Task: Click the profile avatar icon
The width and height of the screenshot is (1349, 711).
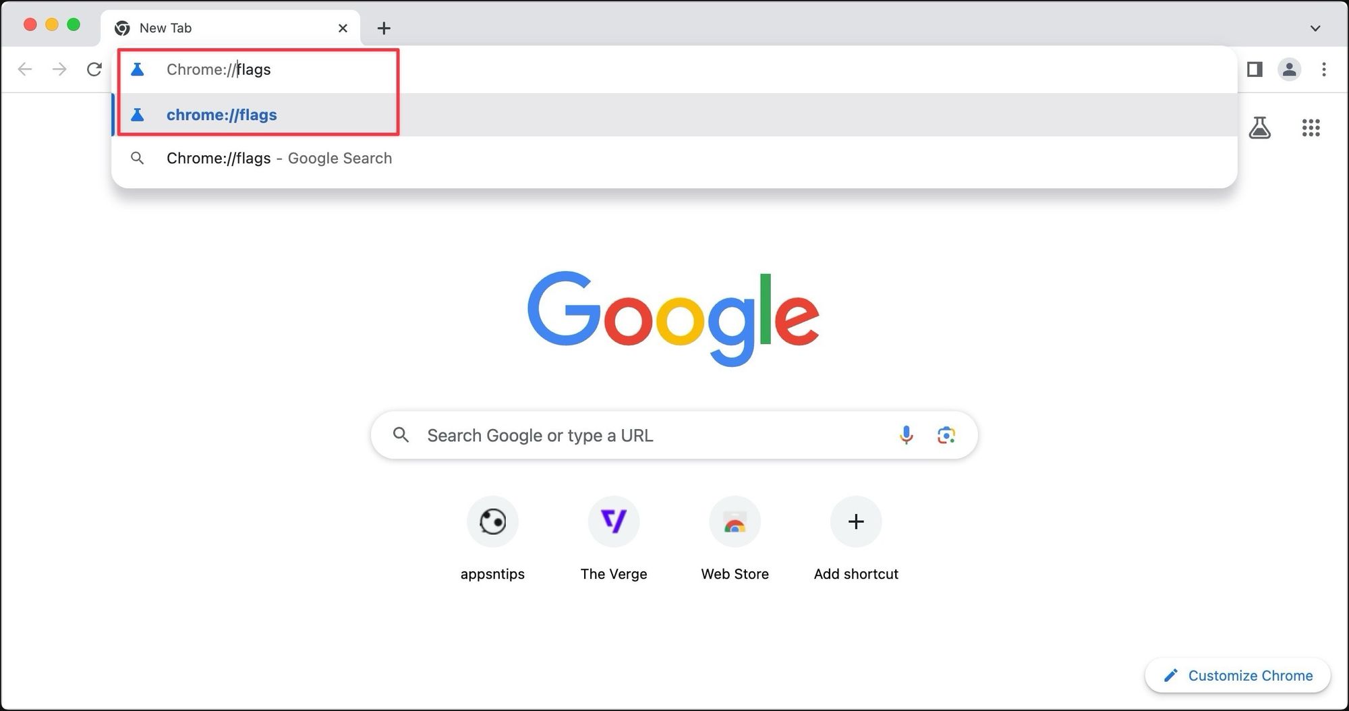Action: (x=1289, y=69)
